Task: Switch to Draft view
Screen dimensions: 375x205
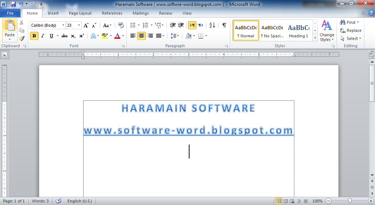Action: [x=306, y=201]
